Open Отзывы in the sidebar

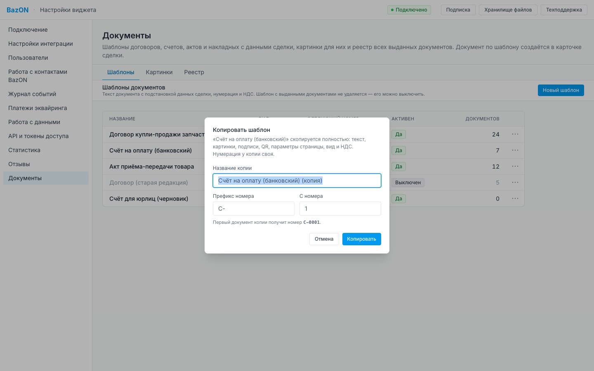[x=46, y=164]
